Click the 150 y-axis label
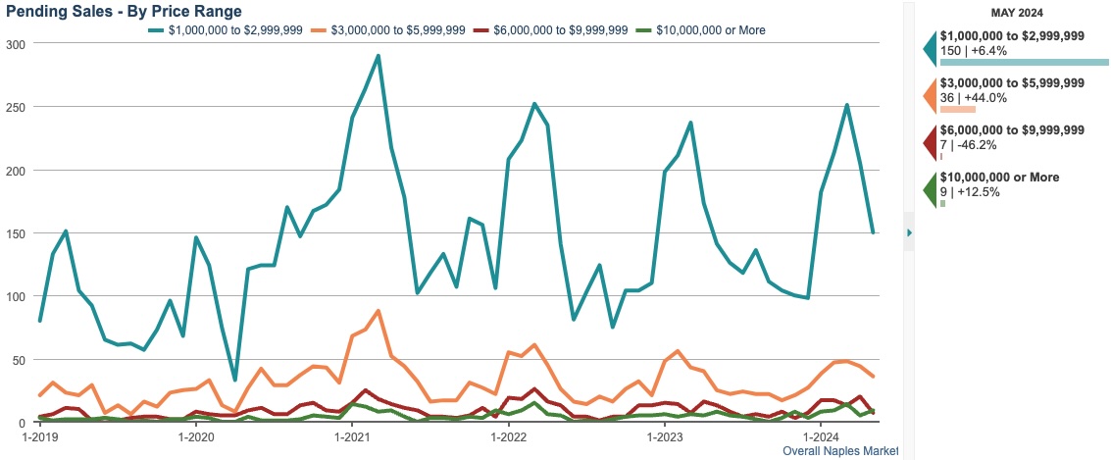This screenshot has width=1111, height=460. click(15, 233)
